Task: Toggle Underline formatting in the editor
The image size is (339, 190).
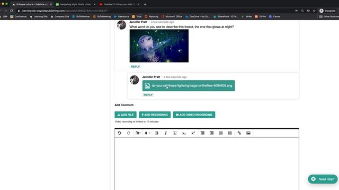Action: click(x=175, y=133)
